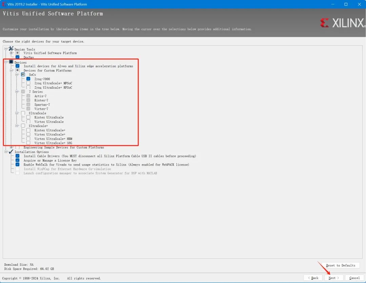Check the Kintex UltraScale+ checkbox
This screenshot has height=283, width=366.
[x=28, y=130]
